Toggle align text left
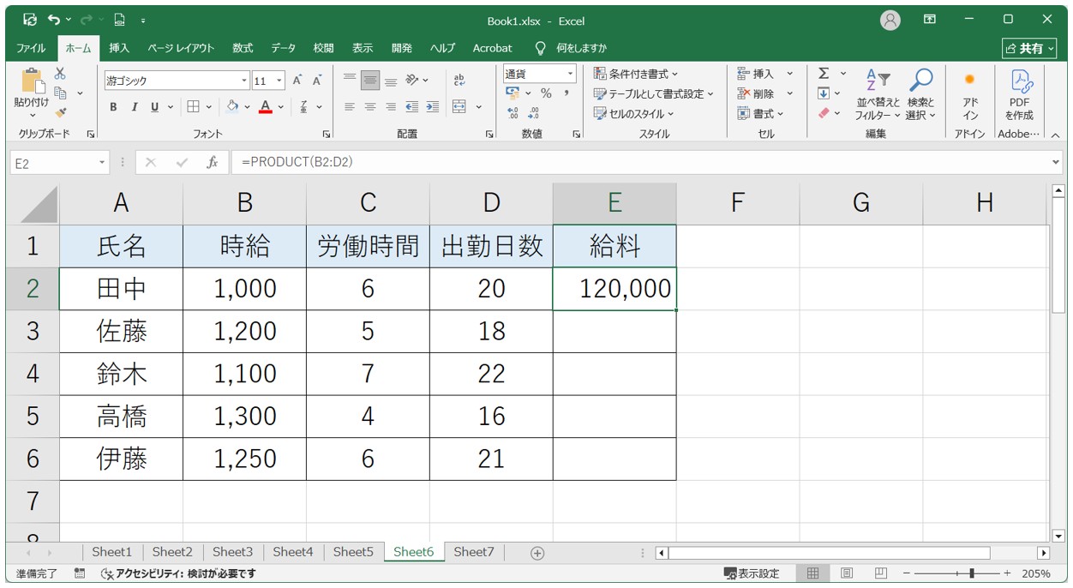Screen dimensions: 1073x588 [350, 107]
